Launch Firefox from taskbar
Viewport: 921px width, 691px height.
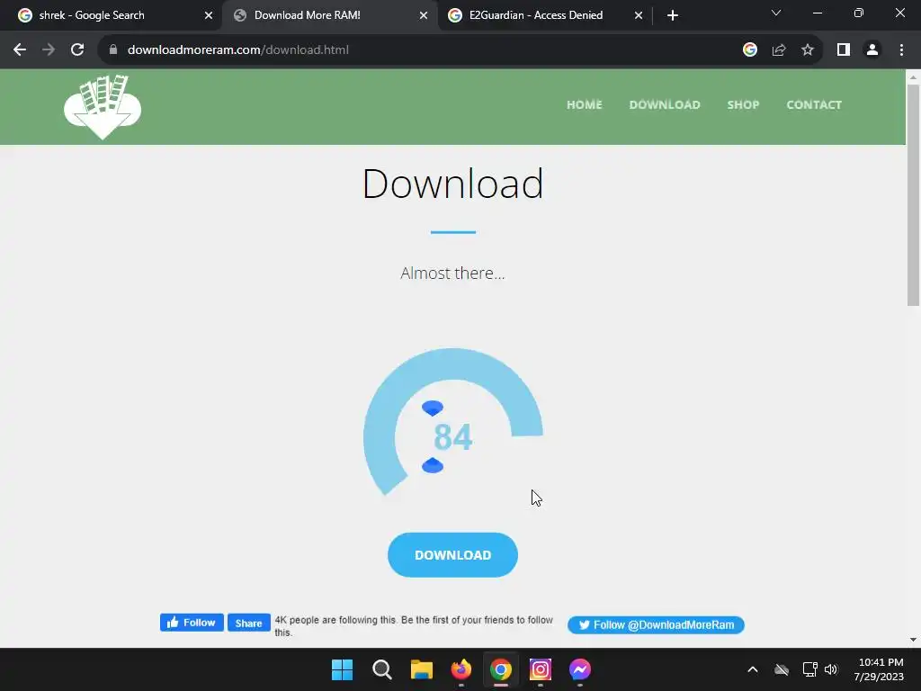461,669
